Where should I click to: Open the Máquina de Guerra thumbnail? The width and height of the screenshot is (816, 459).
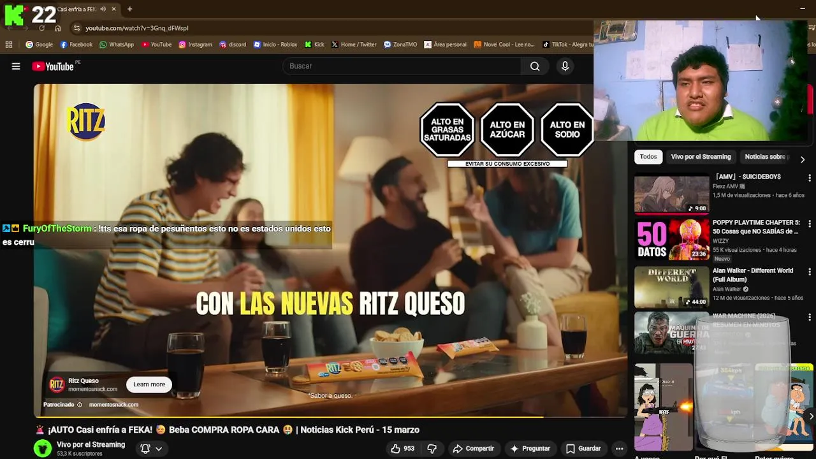point(671,332)
